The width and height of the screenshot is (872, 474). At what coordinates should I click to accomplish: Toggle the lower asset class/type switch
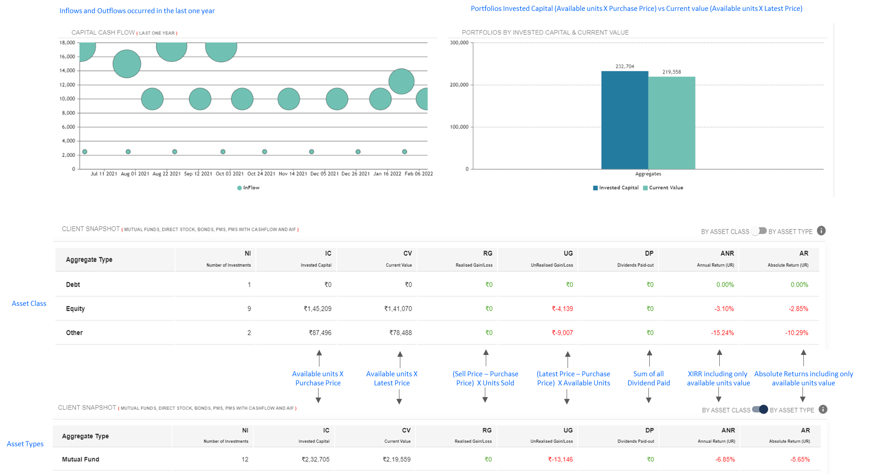click(x=760, y=409)
